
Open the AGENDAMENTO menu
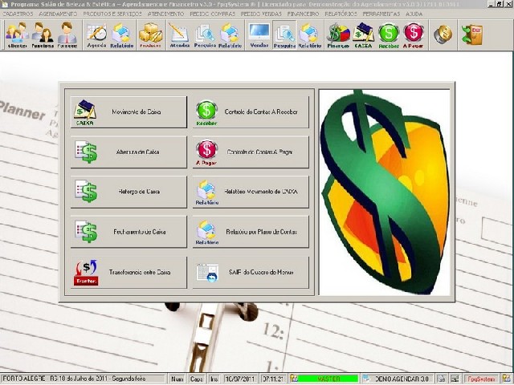coord(58,14)
